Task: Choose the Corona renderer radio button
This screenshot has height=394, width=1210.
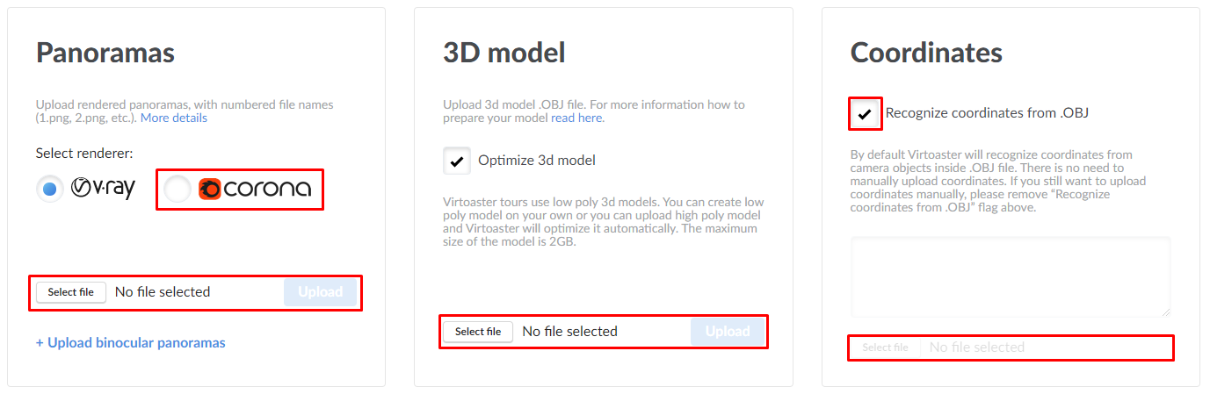Action: pyautogui.click(x=178, y=189)
